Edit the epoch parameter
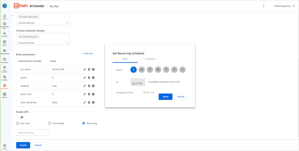 (x=85, y=77)
